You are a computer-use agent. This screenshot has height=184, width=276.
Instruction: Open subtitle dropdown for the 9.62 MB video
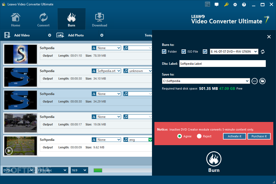click(x=108, y=140)
